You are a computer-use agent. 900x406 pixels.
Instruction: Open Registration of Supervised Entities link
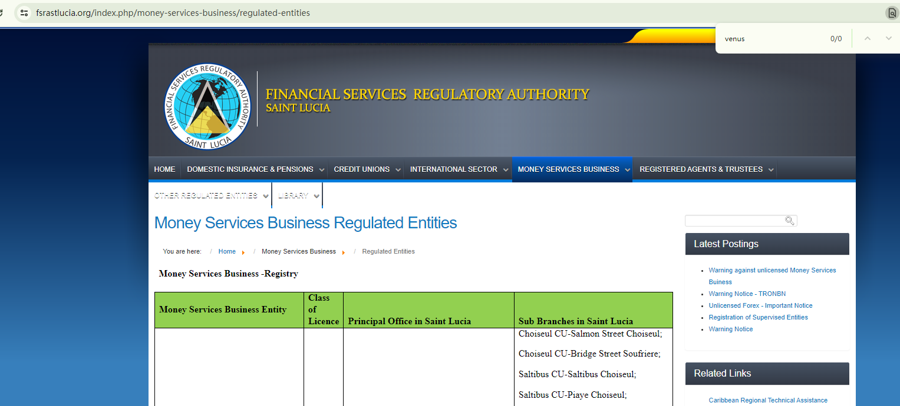pos(758,317)
